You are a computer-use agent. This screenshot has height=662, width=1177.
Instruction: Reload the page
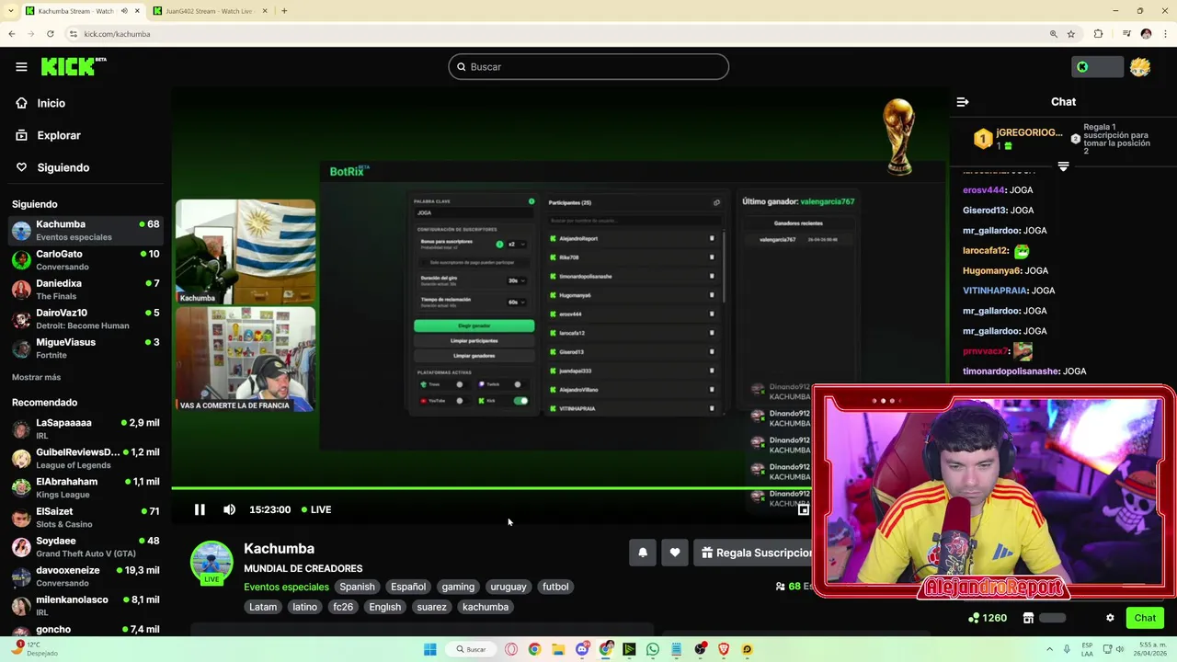(50, 34)
